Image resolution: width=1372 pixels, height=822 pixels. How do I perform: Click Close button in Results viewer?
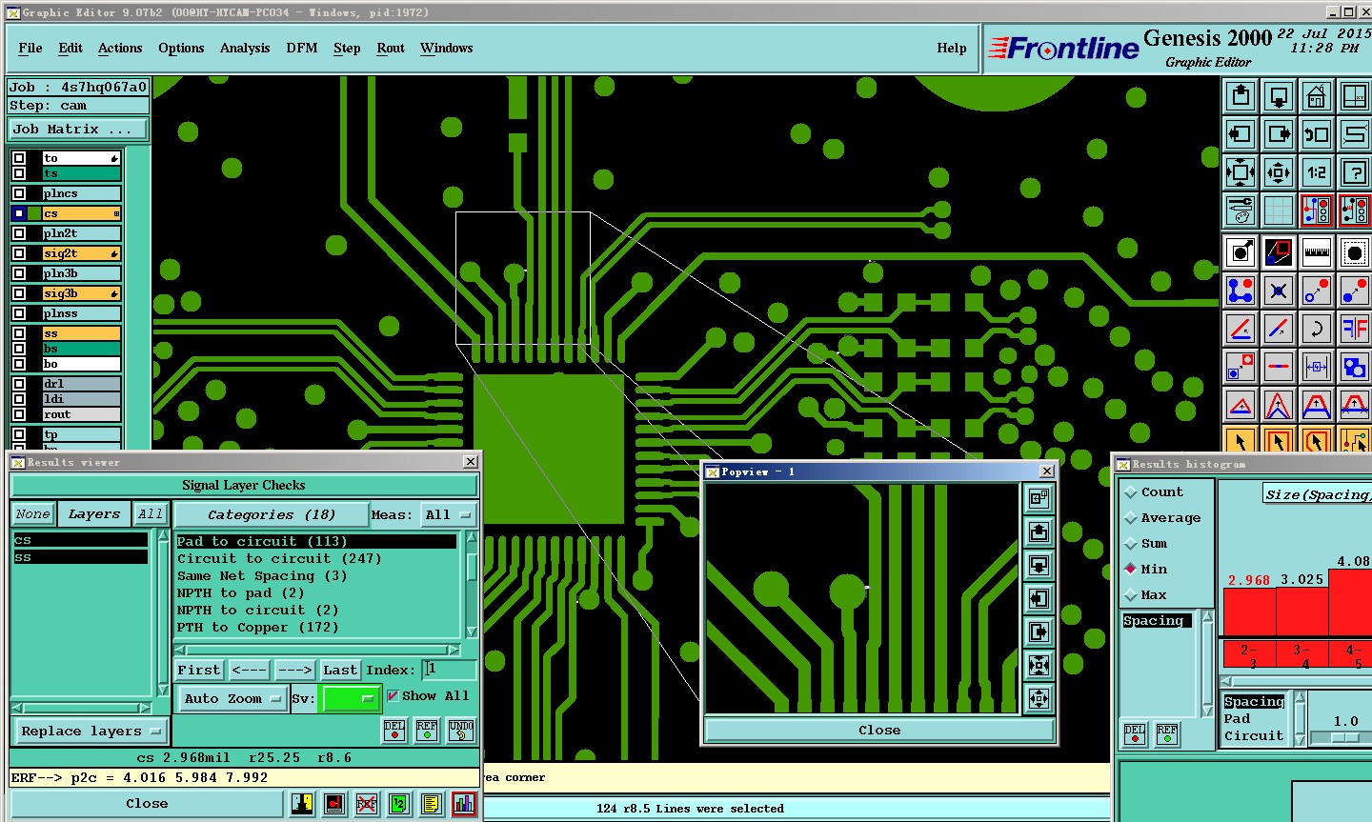[147, 804]
